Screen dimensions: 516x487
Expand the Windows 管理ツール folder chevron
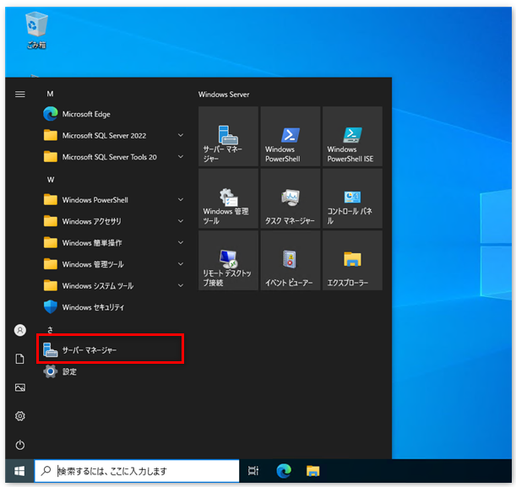(x=181, y=263)
